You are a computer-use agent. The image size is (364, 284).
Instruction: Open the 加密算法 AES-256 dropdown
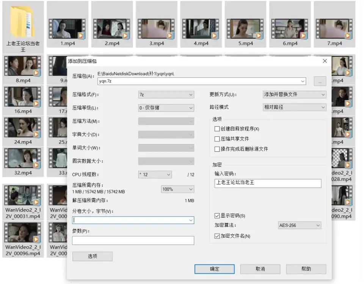(x=300, y=225)
